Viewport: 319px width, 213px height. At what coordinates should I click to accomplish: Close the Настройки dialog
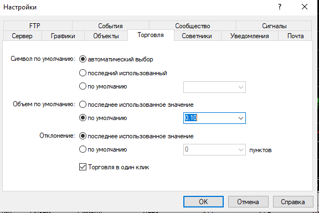tap(305, 7)
